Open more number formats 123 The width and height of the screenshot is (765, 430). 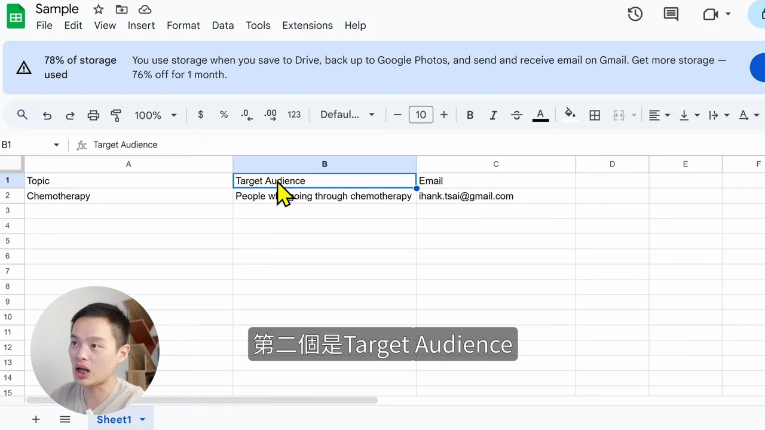pos(294,115)
